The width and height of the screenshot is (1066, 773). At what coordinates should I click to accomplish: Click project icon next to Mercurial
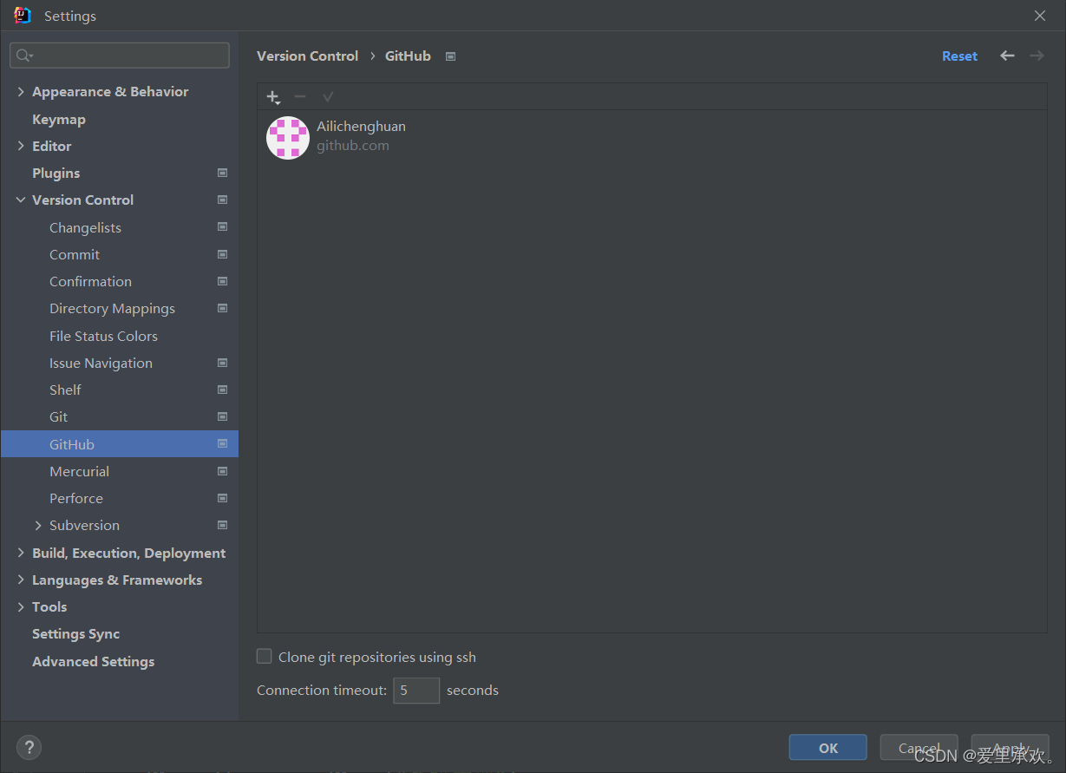(222, 471)
